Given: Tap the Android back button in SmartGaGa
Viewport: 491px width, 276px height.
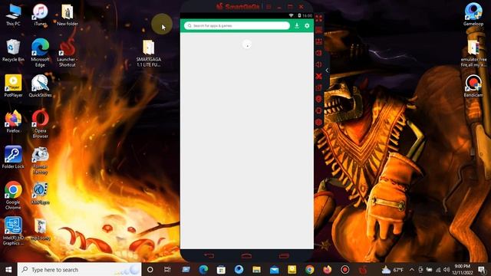Looking at the screenshot, I should tap(209, 256).
